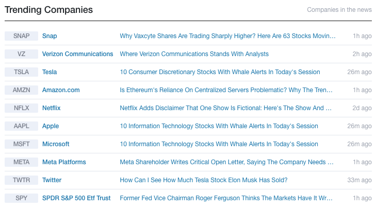Click the TWTR ticker badge
377x210 pixels.
pos(21,180)
